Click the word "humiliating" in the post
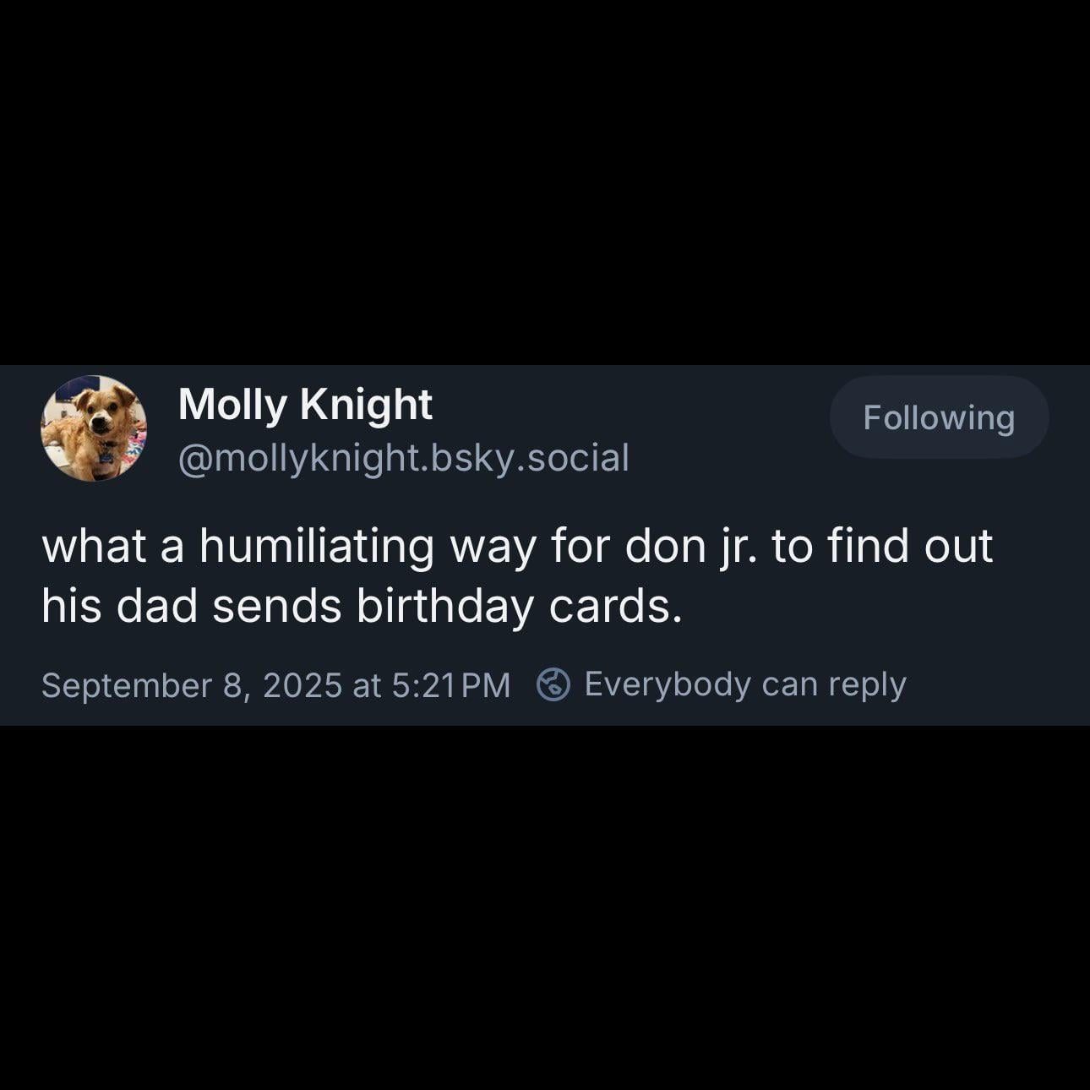This screenshot has height=1090, width=1090. pyautogui.click(x=316, y=546)
